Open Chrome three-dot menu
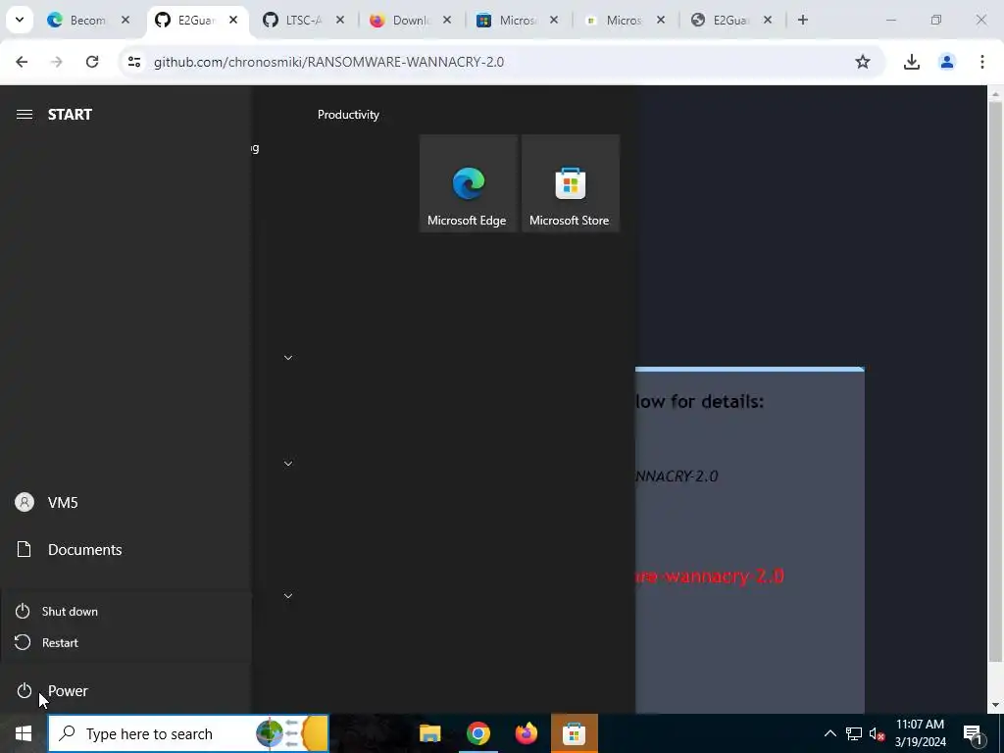This screenshot has height=753, width=1004. (x=981, y=62)
